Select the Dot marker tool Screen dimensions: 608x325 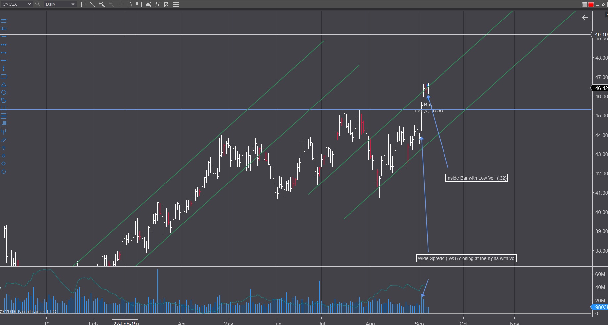pos(4,172)
